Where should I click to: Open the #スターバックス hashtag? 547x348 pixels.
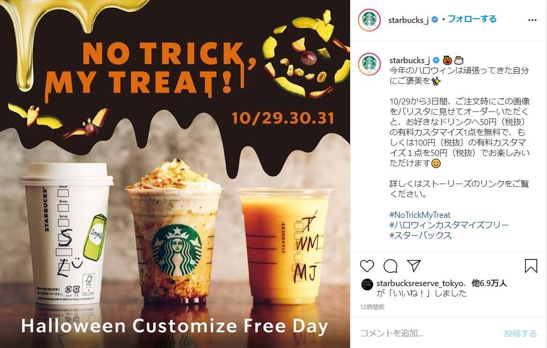[x=420, y=236]
